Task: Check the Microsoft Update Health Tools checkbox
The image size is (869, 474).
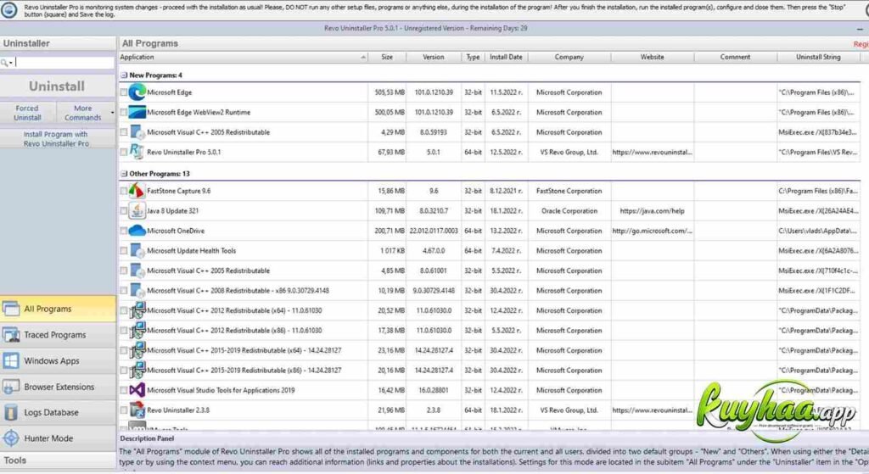Action: [x=124, y=251]
